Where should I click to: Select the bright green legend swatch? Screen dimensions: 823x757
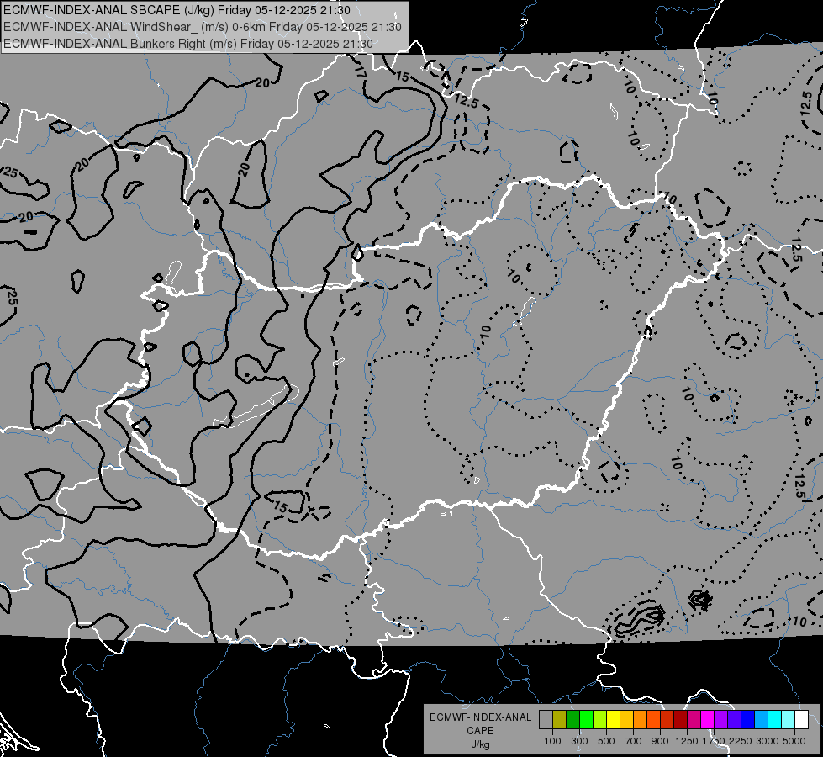point(587,719)
